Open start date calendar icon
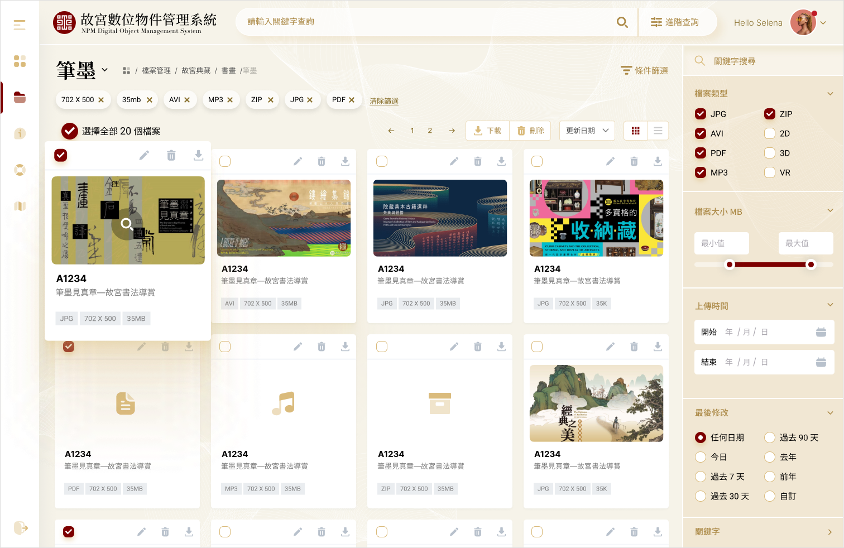The height and width of the screenshot is (548, 844). 821,332
